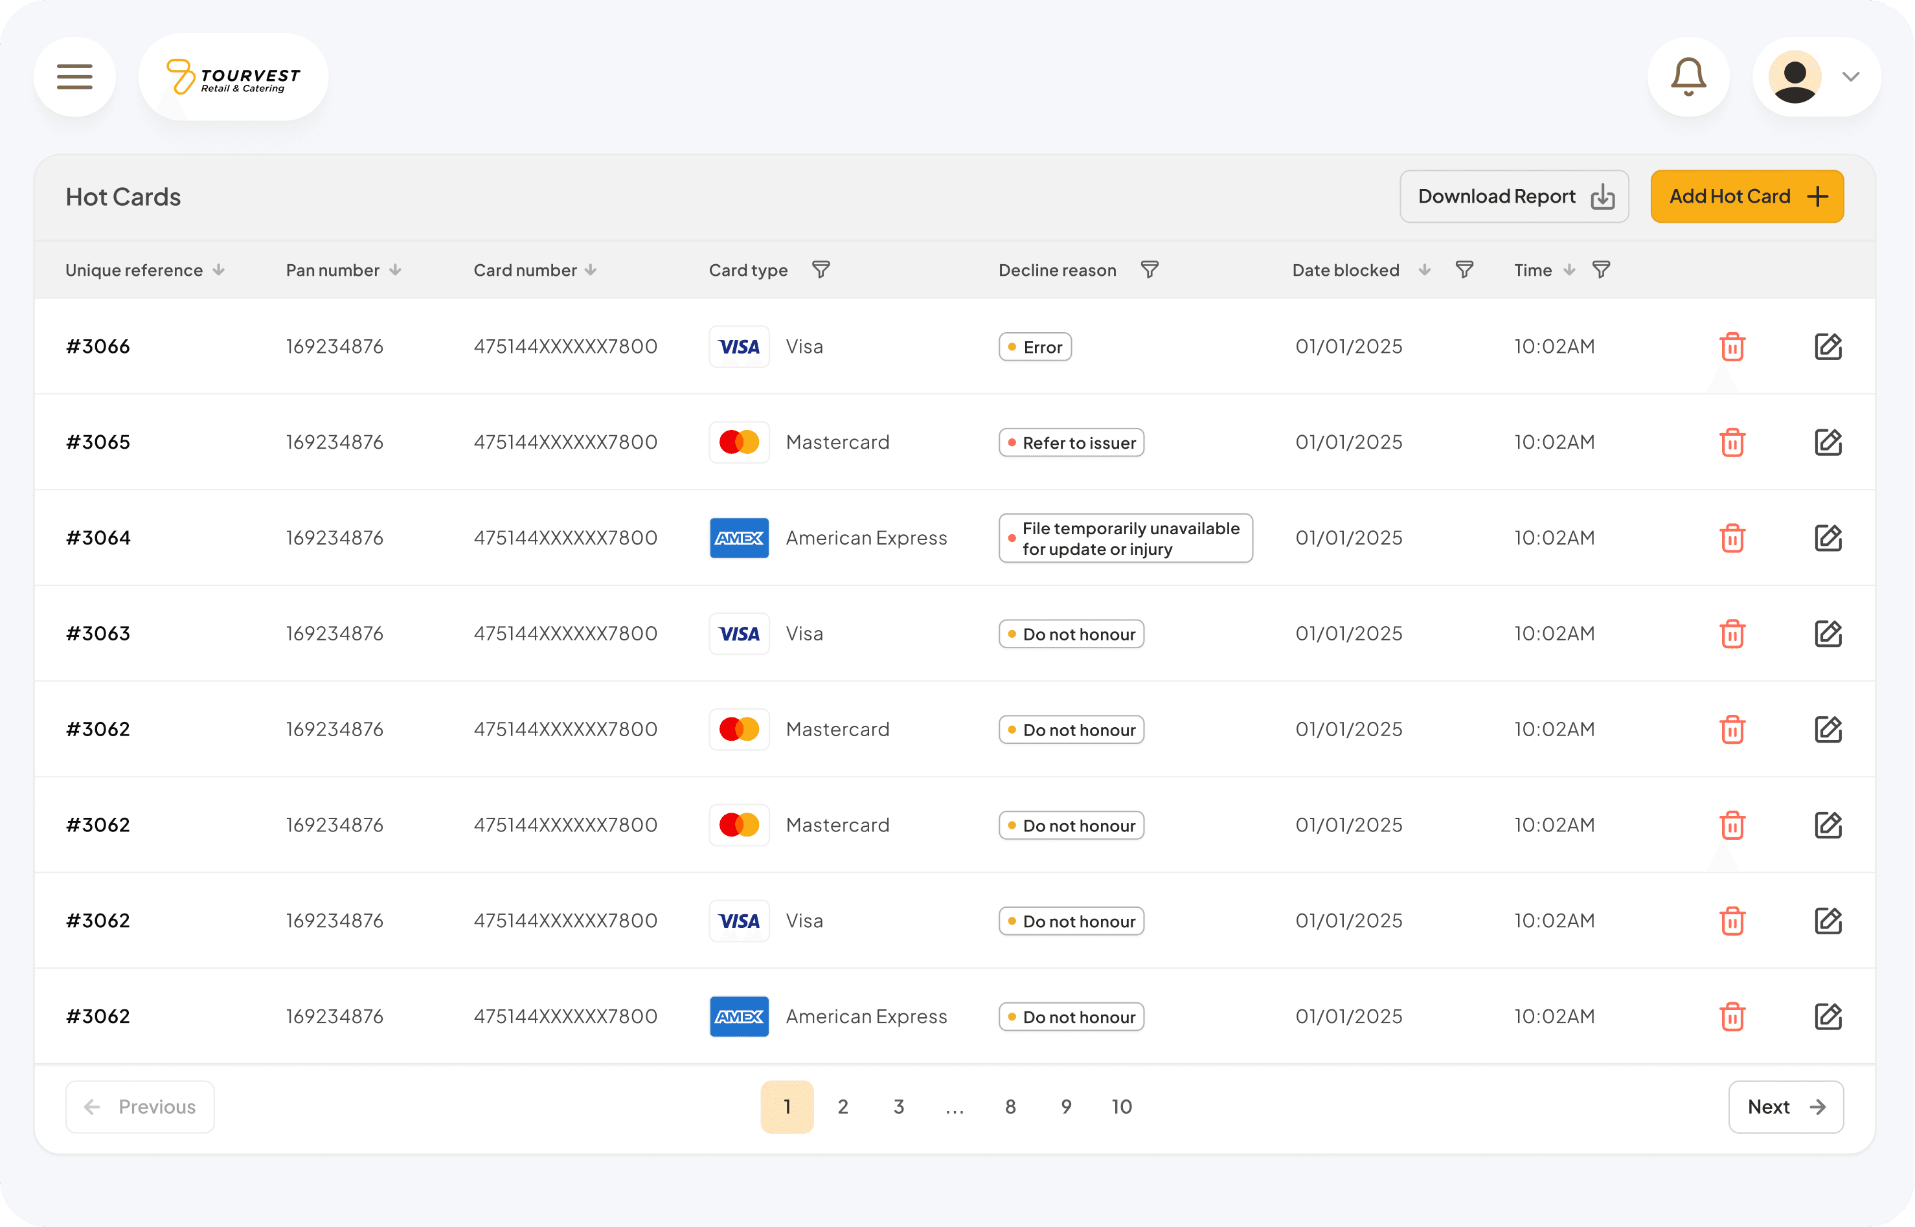Open the Decline reason filter

[1149, 270]
